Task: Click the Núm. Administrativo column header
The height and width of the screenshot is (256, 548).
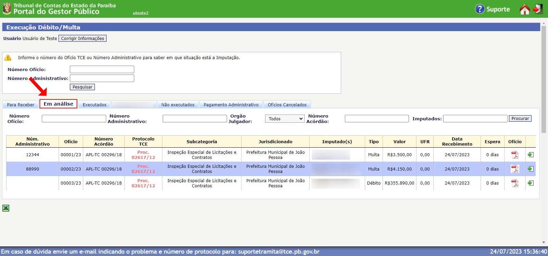Action: point(33,142)
